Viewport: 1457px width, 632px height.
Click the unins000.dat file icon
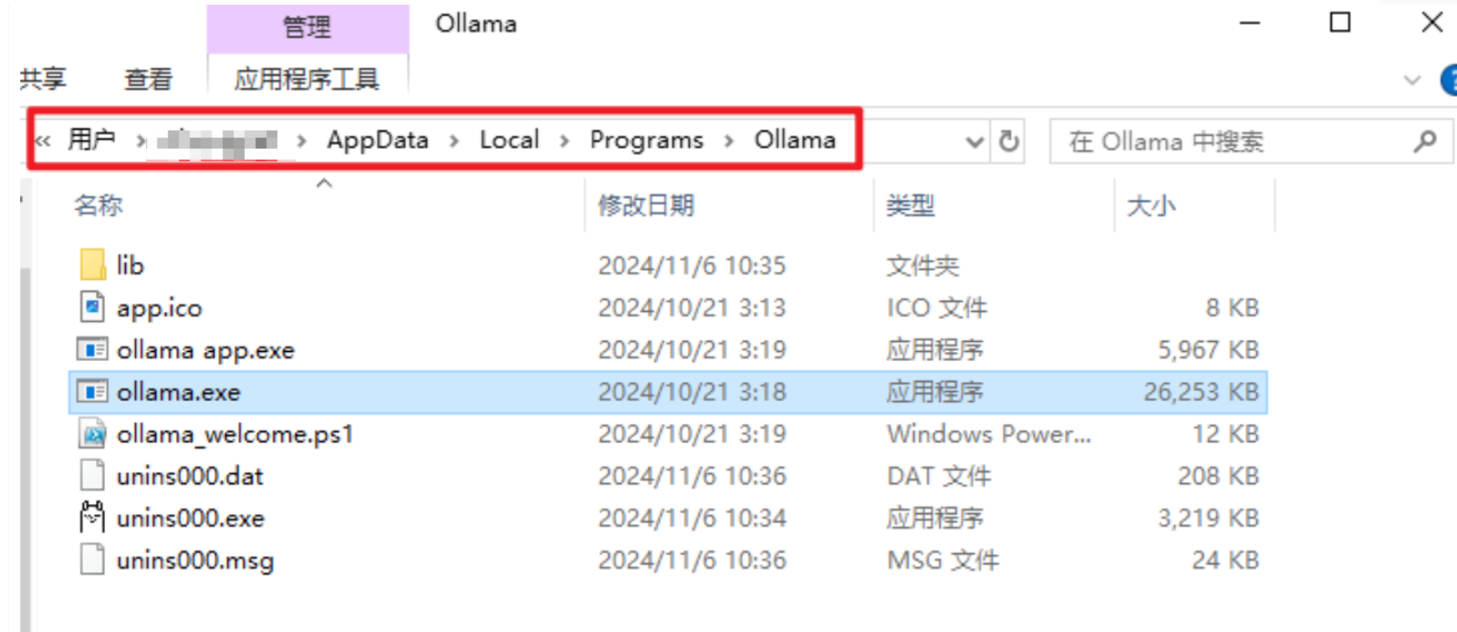pyautogui.click(x=93, y=475)
